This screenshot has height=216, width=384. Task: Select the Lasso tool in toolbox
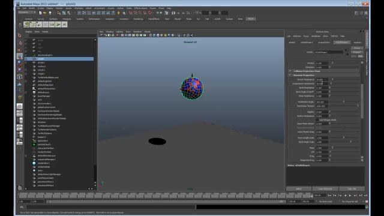[x=20, y=43]
